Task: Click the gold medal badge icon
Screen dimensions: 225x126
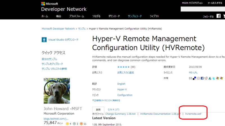Action: pyautogui.click(x=67, y=123)
